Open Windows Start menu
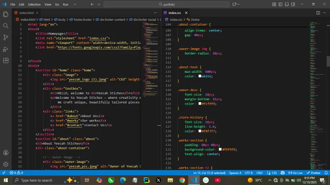This screenshot has height=185, width=330. pyautogui.click(x=6, y=180)
